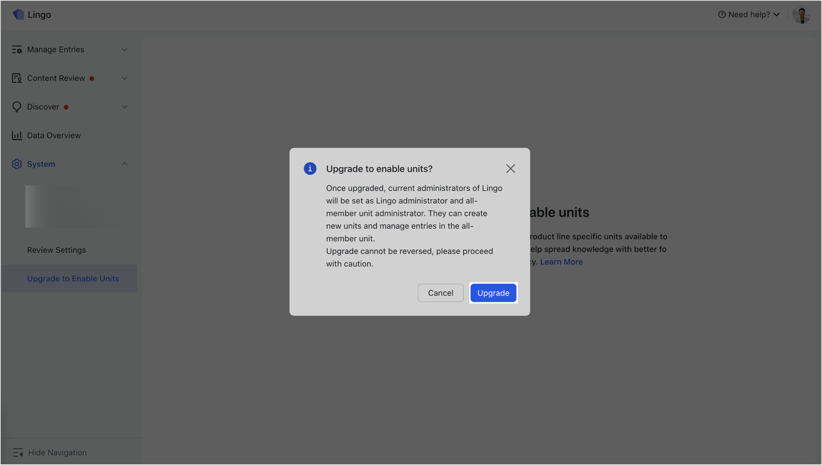
Task: Click the System gear icon
Action: (17, 164)
